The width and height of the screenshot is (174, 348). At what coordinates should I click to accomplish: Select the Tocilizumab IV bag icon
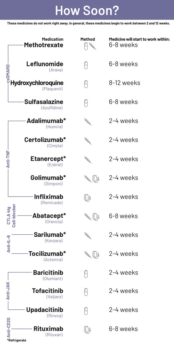[96, 255]
